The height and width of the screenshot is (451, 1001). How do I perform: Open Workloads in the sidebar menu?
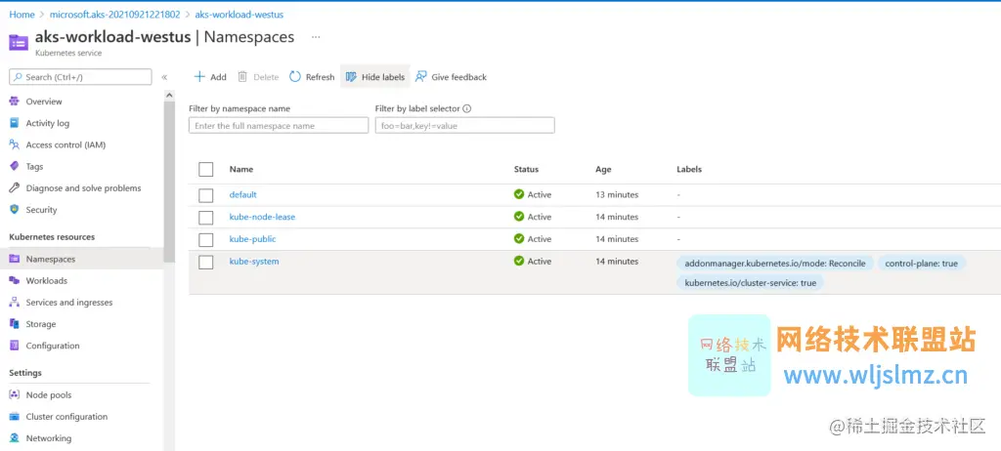(x=47, y=281)
